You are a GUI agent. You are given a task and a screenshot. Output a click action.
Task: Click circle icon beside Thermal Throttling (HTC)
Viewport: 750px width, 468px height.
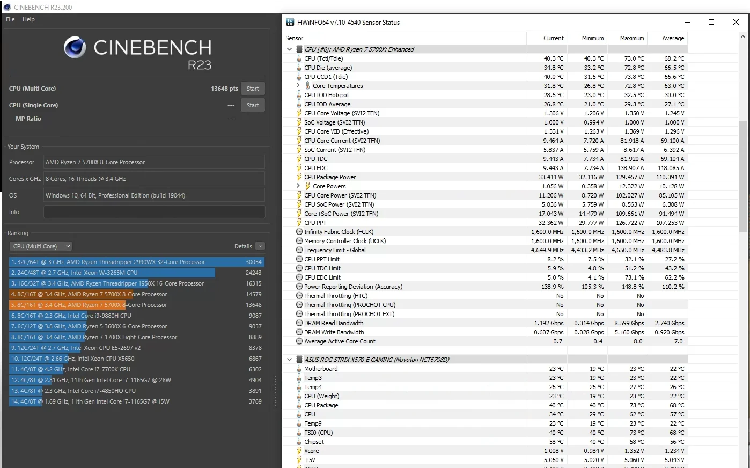pos(299,296)
